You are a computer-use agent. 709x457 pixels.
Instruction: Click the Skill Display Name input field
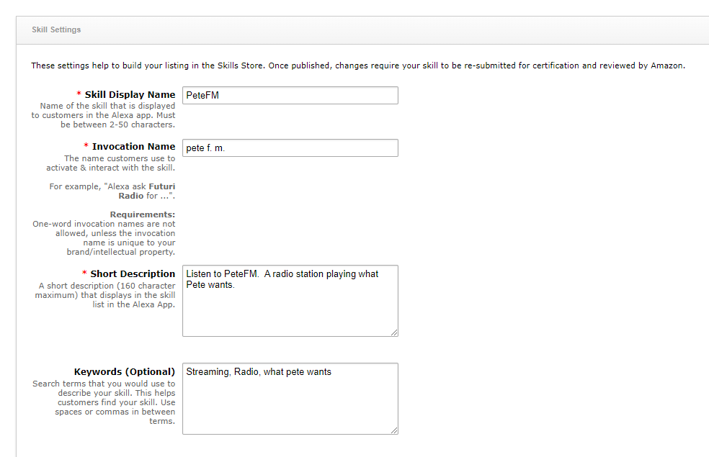290,95
